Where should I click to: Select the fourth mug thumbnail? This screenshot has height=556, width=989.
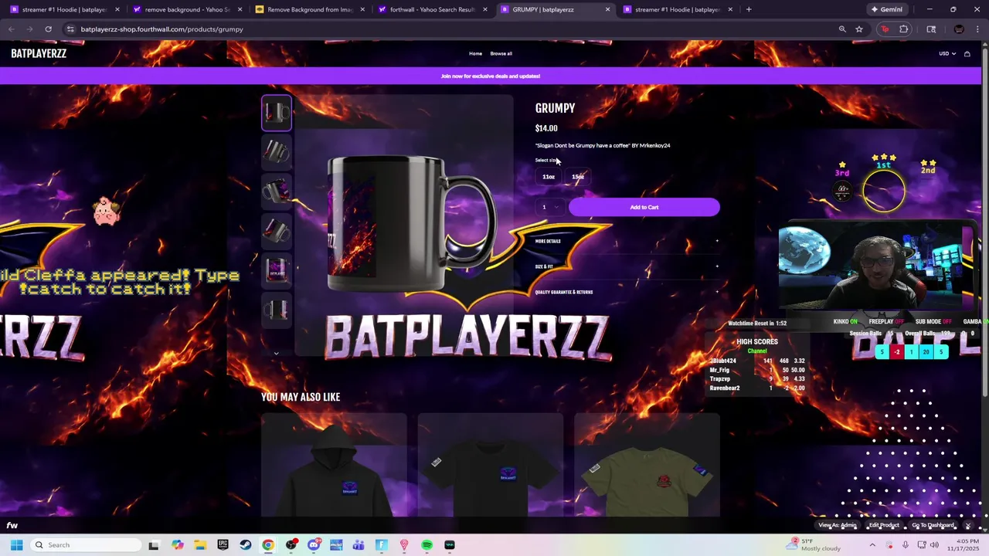pos(277,230)
